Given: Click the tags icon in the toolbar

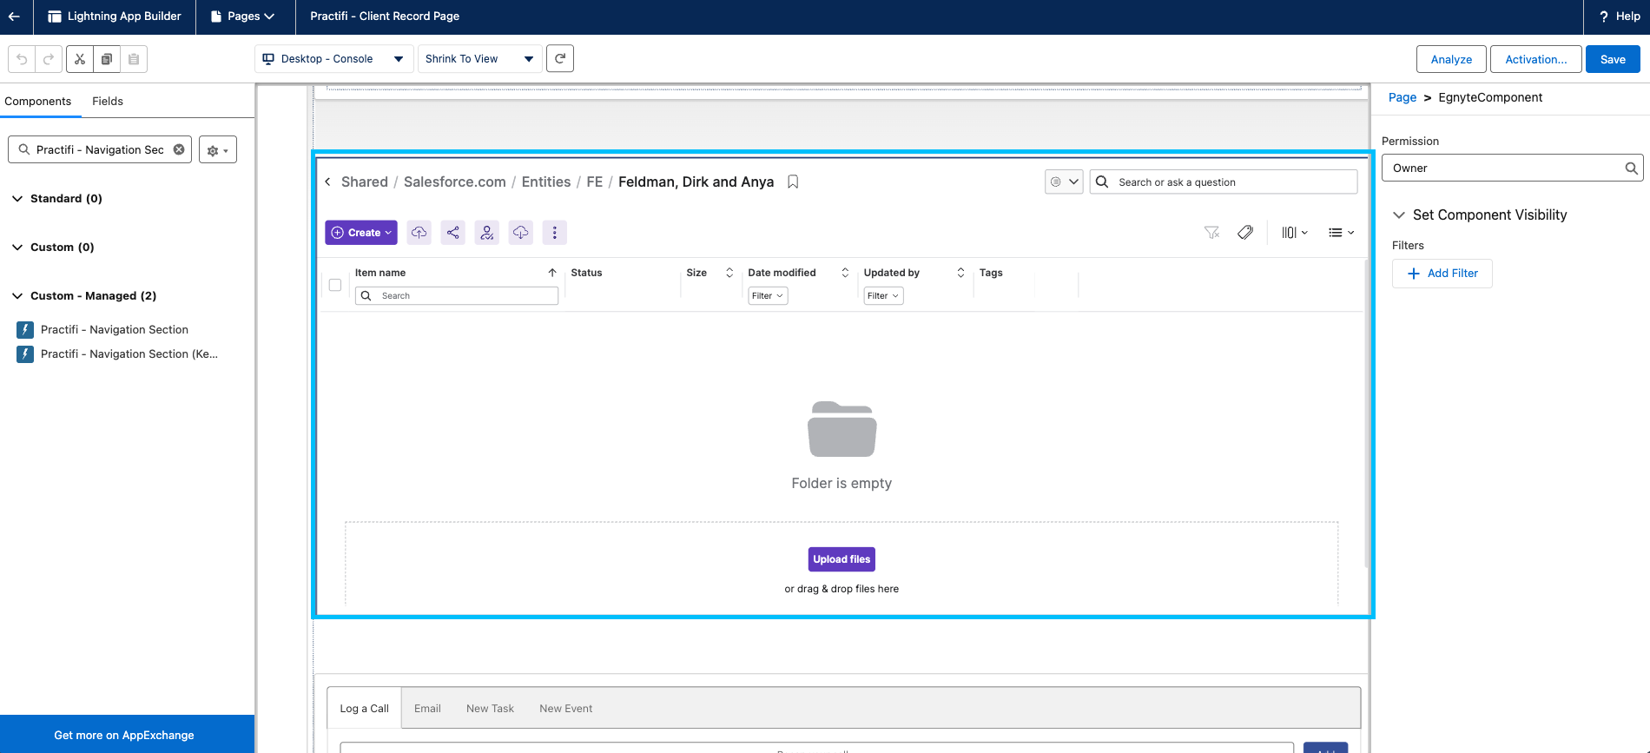Looking at the screenshot, I should 1245,233.
